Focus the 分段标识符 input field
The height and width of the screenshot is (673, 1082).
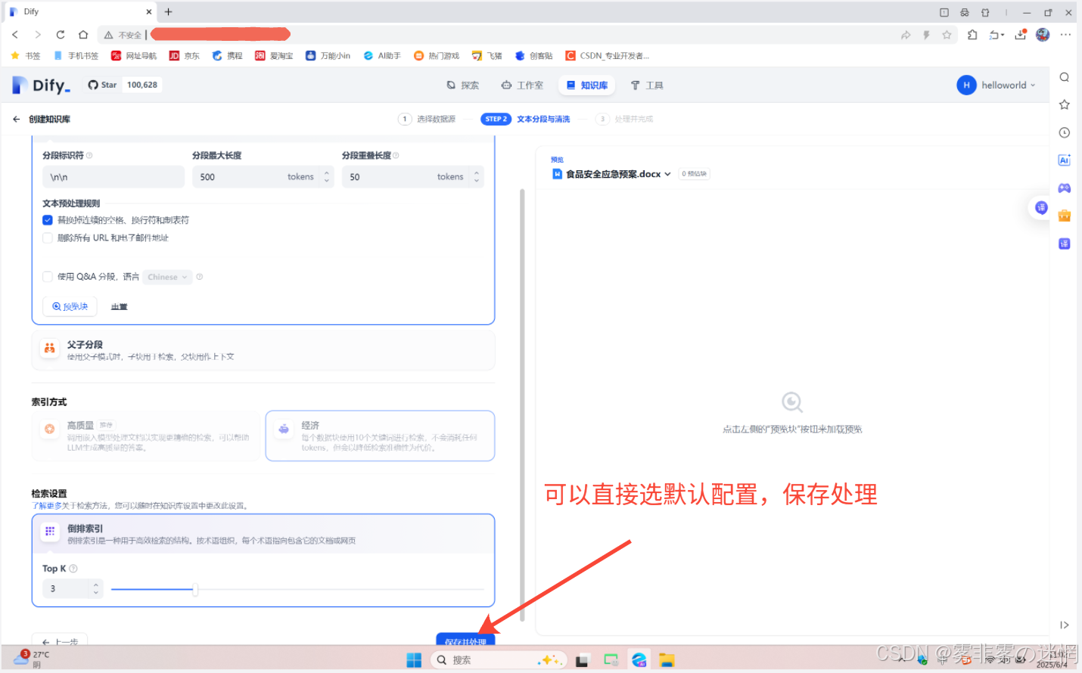tap(113, 177)
